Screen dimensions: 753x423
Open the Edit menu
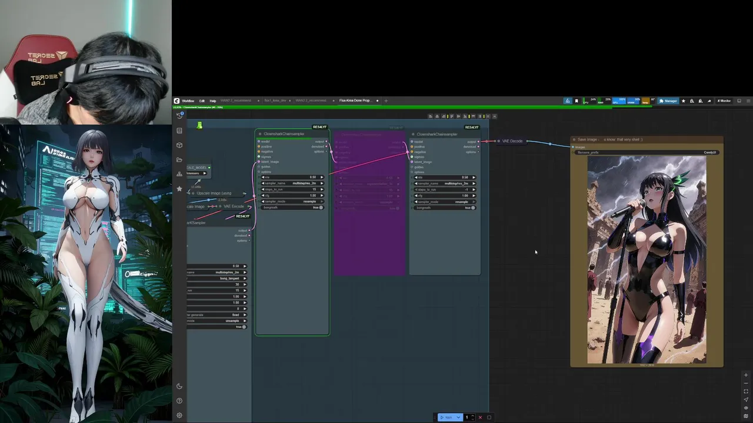(x=202, y=101)
